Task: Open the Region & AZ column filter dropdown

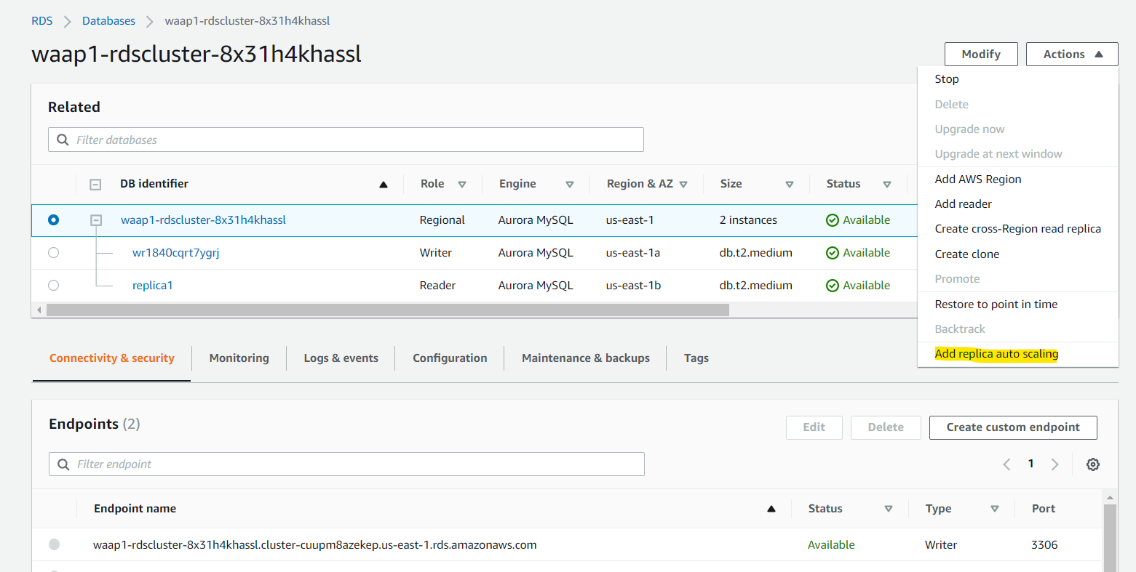Action: [683, 185]
